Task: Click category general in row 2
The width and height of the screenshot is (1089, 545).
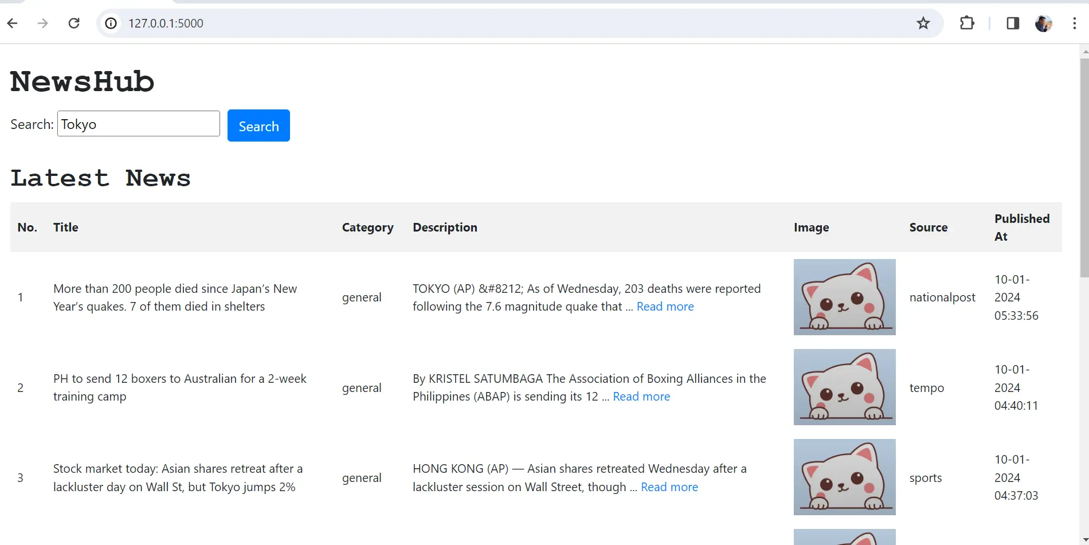Action: coord(362,388)
